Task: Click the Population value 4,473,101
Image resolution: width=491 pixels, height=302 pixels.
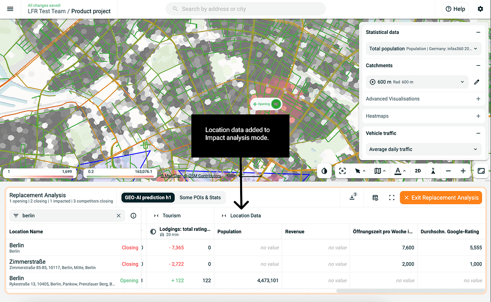Action: pyautogui.click(x=268, y=280)
